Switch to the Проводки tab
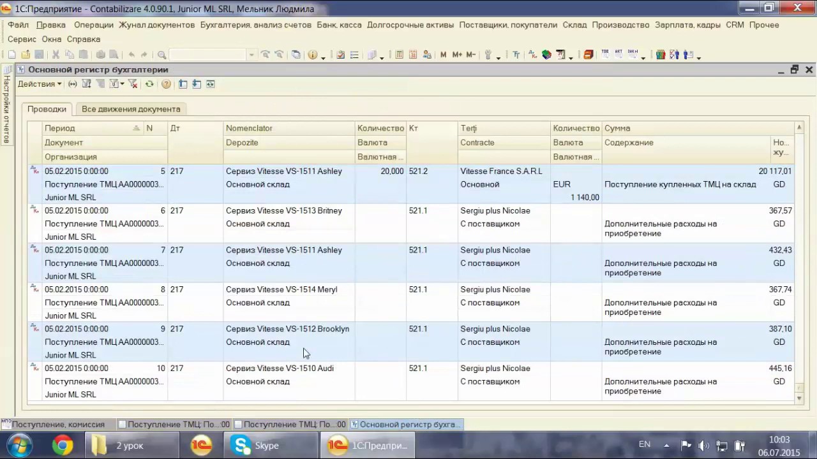 click(47, 109)
